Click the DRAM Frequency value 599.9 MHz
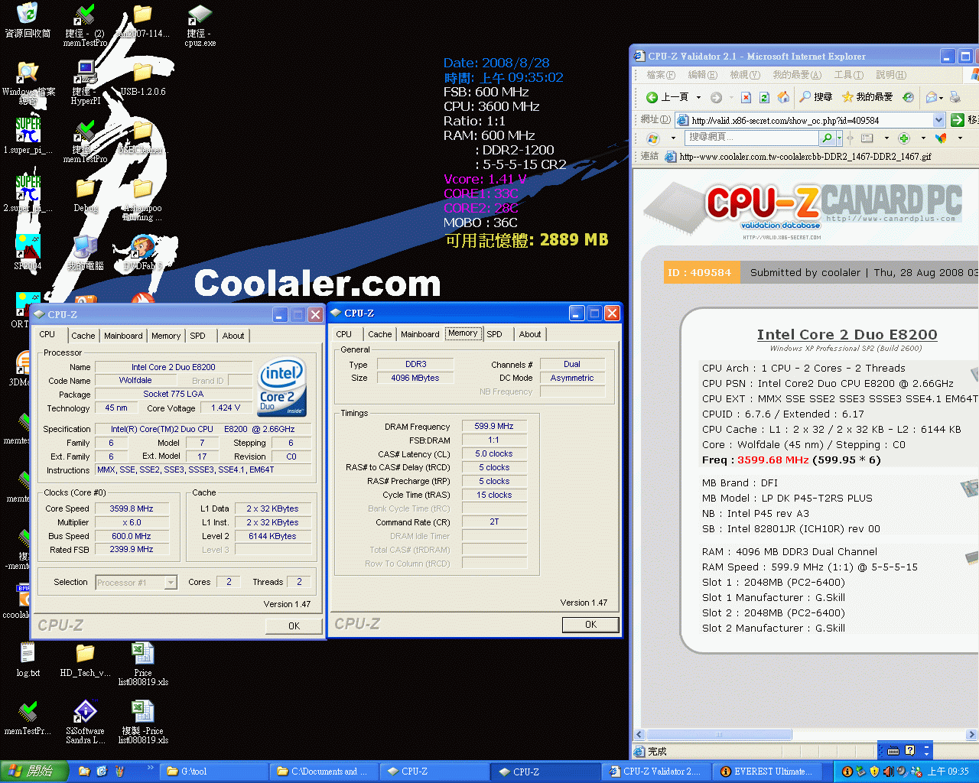The width and height of the screenshot is (979, 783). coord(493,427)
